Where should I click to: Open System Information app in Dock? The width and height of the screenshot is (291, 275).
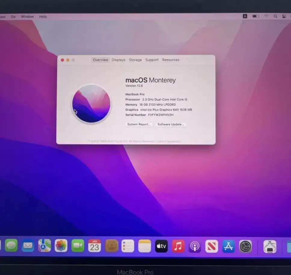270,247
